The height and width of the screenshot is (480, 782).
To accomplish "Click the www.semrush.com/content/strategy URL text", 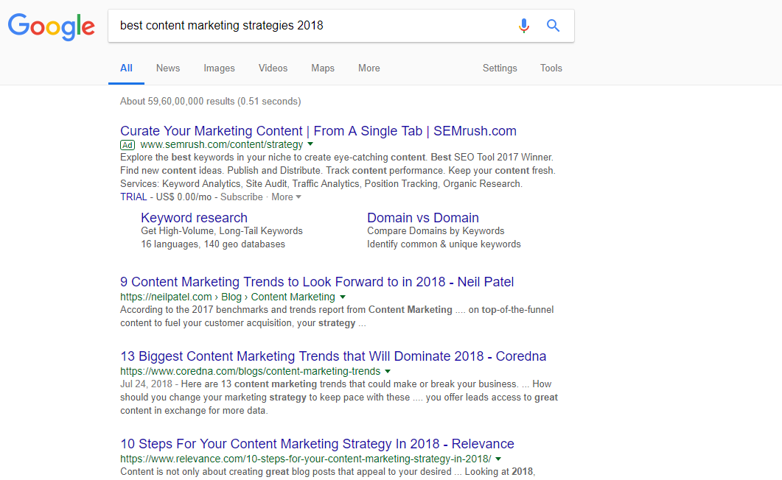I will click(221, 144).
